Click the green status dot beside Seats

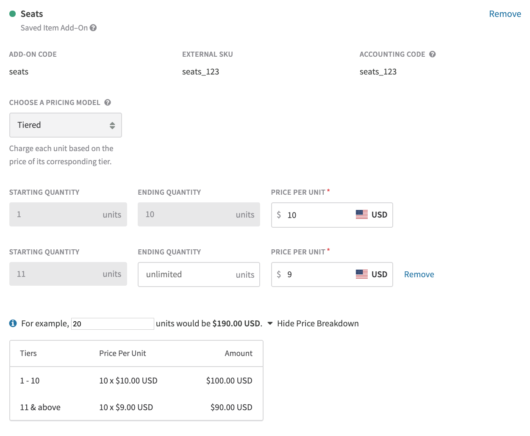(13, 14)
